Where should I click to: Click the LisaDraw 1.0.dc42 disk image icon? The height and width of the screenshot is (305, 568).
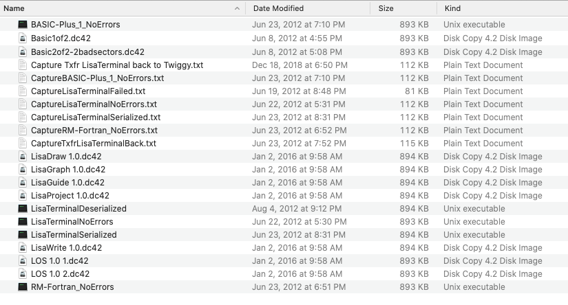(23, 157)
